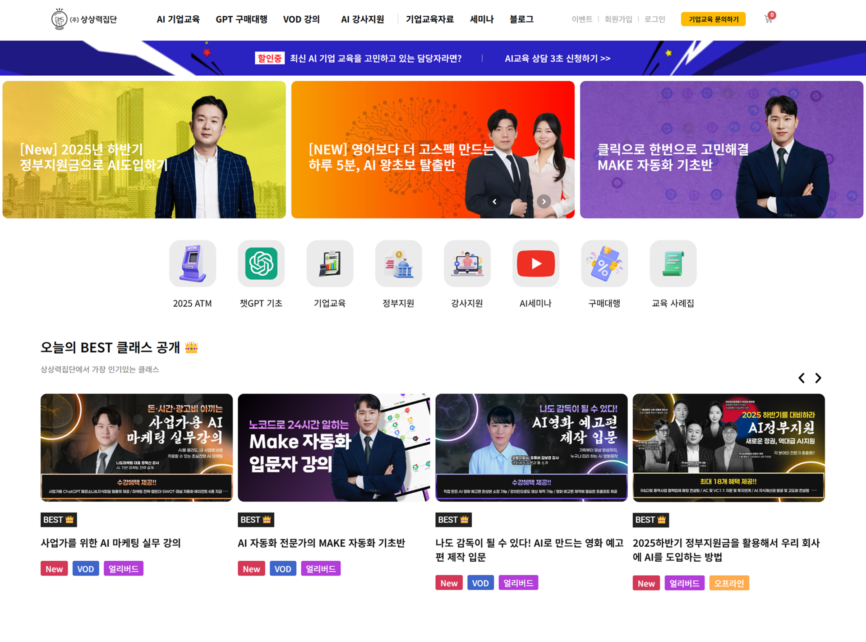This screenshot has height=642, width=866.
Task: Open the AI 기업교육 menu
Action: pyautogui.click(x=178, y=19)
